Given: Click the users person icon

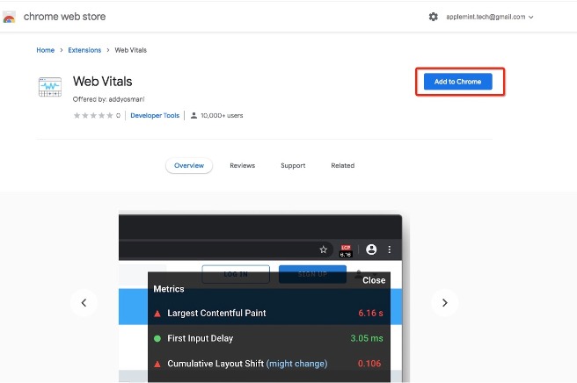Looking at the screenshot, I should (x=194, y=115).
